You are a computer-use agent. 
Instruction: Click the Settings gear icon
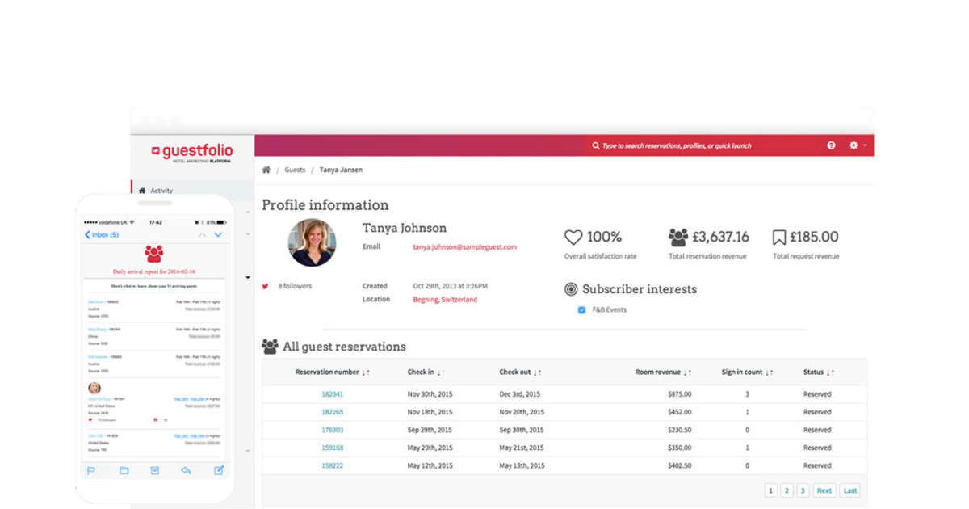click(x=853, y=145)
